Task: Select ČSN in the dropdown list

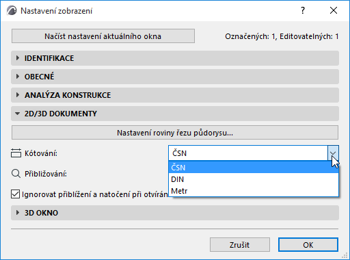Action: (x=254, y=168)
